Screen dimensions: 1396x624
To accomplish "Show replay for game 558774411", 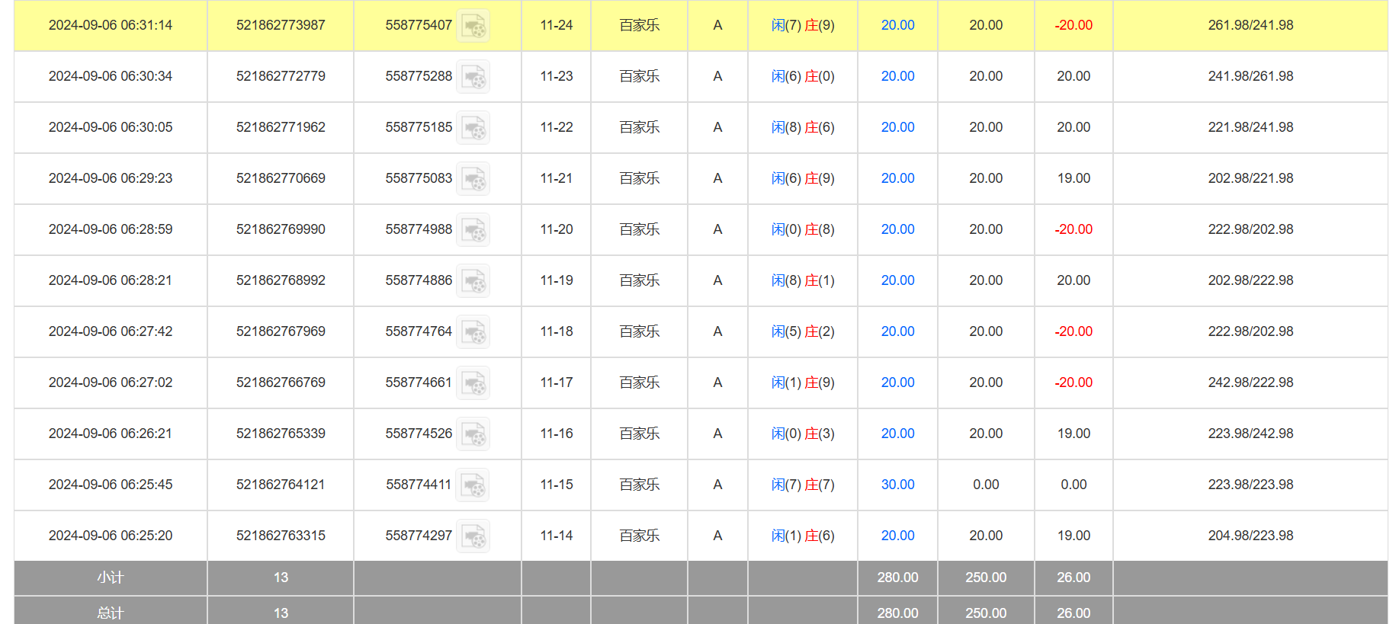I will (x=473, y=485).
